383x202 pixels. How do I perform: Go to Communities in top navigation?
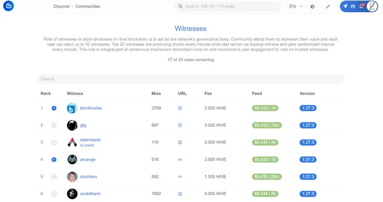click(88, 7)
